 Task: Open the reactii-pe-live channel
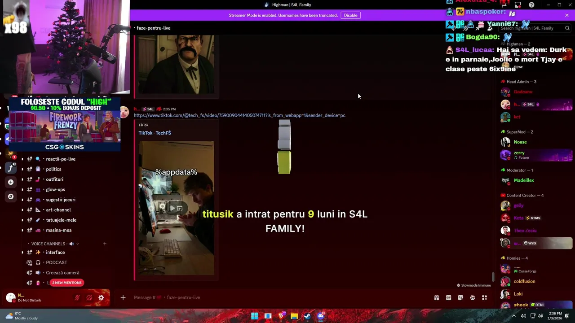pyautogui.click(x=61, y=159)
